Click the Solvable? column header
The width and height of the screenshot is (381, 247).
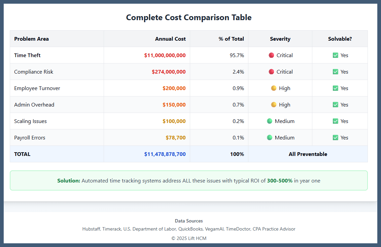tap(340, 39)
